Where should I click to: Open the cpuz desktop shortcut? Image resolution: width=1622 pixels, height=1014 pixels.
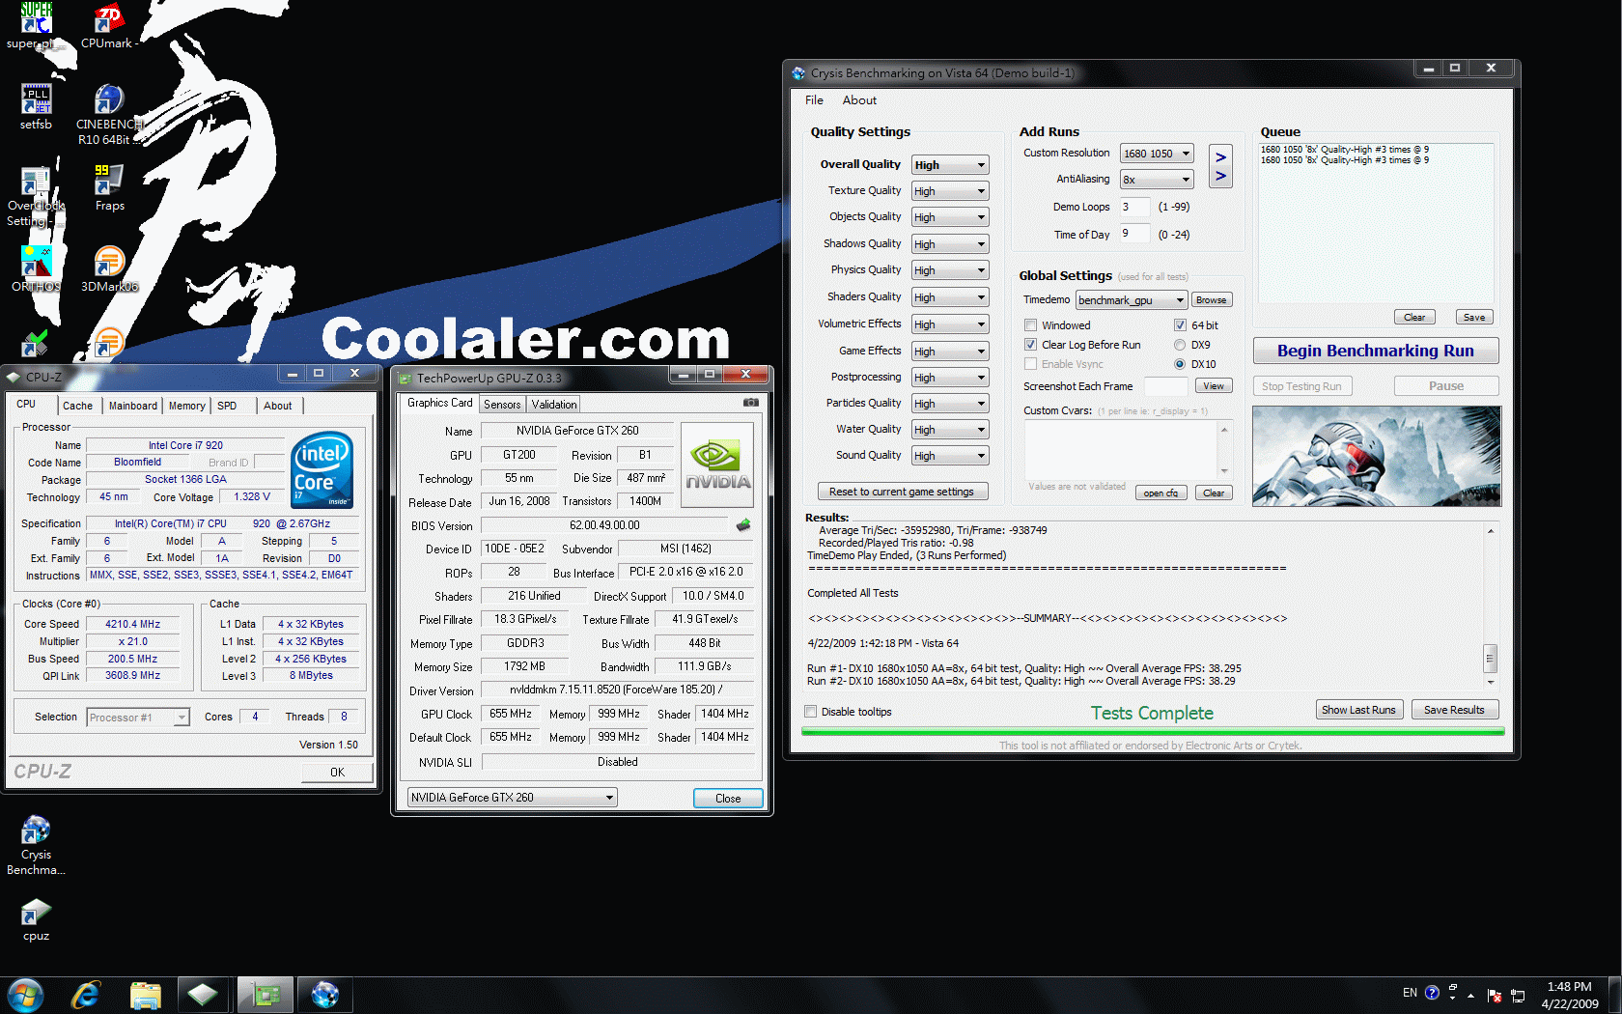(x=36, y=919)
